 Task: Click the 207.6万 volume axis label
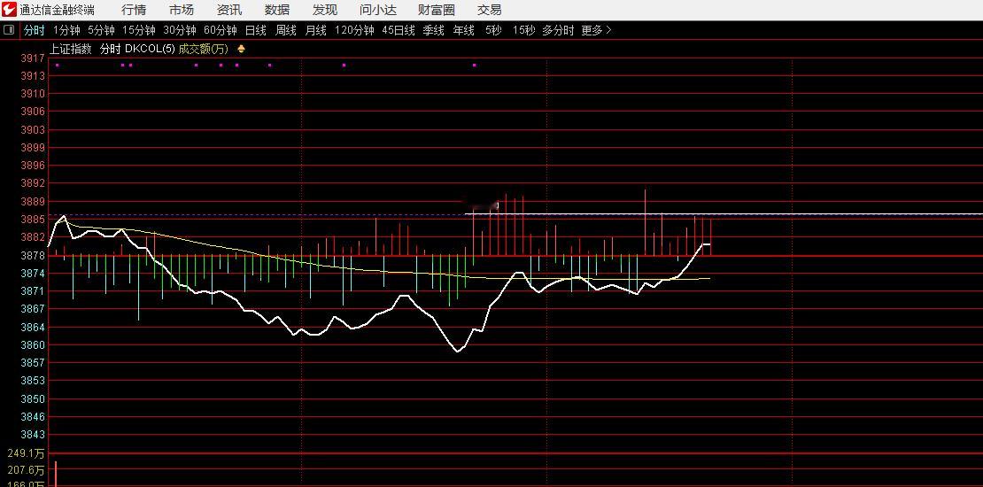pyautogui.click(x=26, y=470)
